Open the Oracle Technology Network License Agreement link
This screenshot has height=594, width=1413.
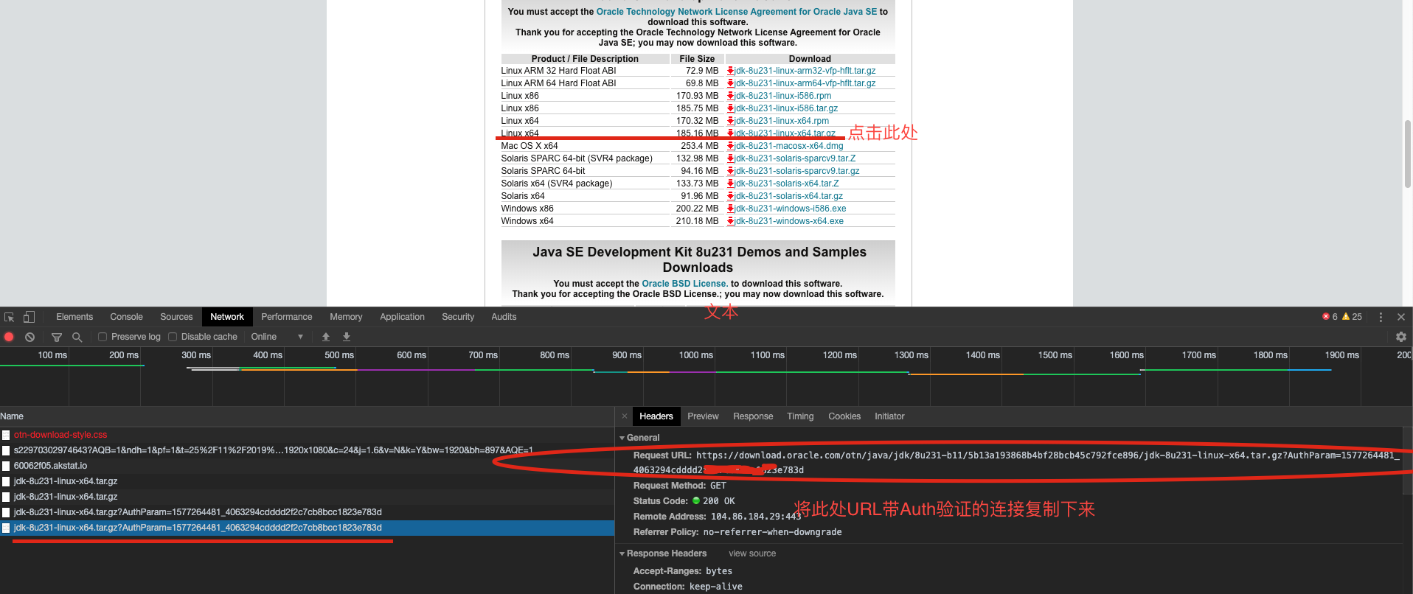click(737, 12)
